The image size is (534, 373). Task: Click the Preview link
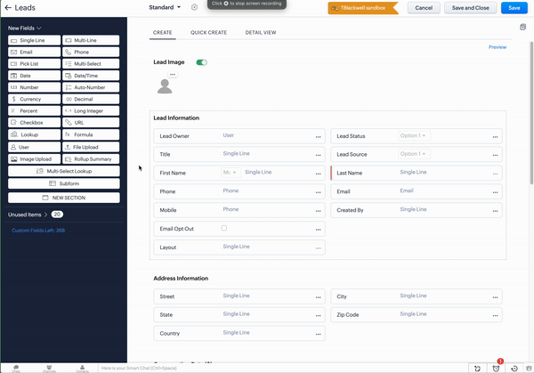(497, 47)
